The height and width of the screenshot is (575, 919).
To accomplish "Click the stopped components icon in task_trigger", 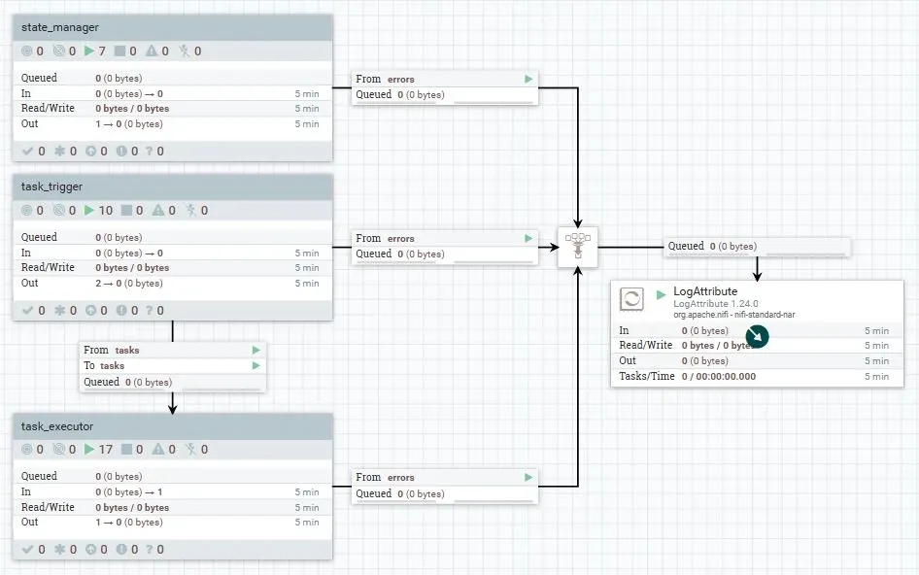I will coord(126,210).
